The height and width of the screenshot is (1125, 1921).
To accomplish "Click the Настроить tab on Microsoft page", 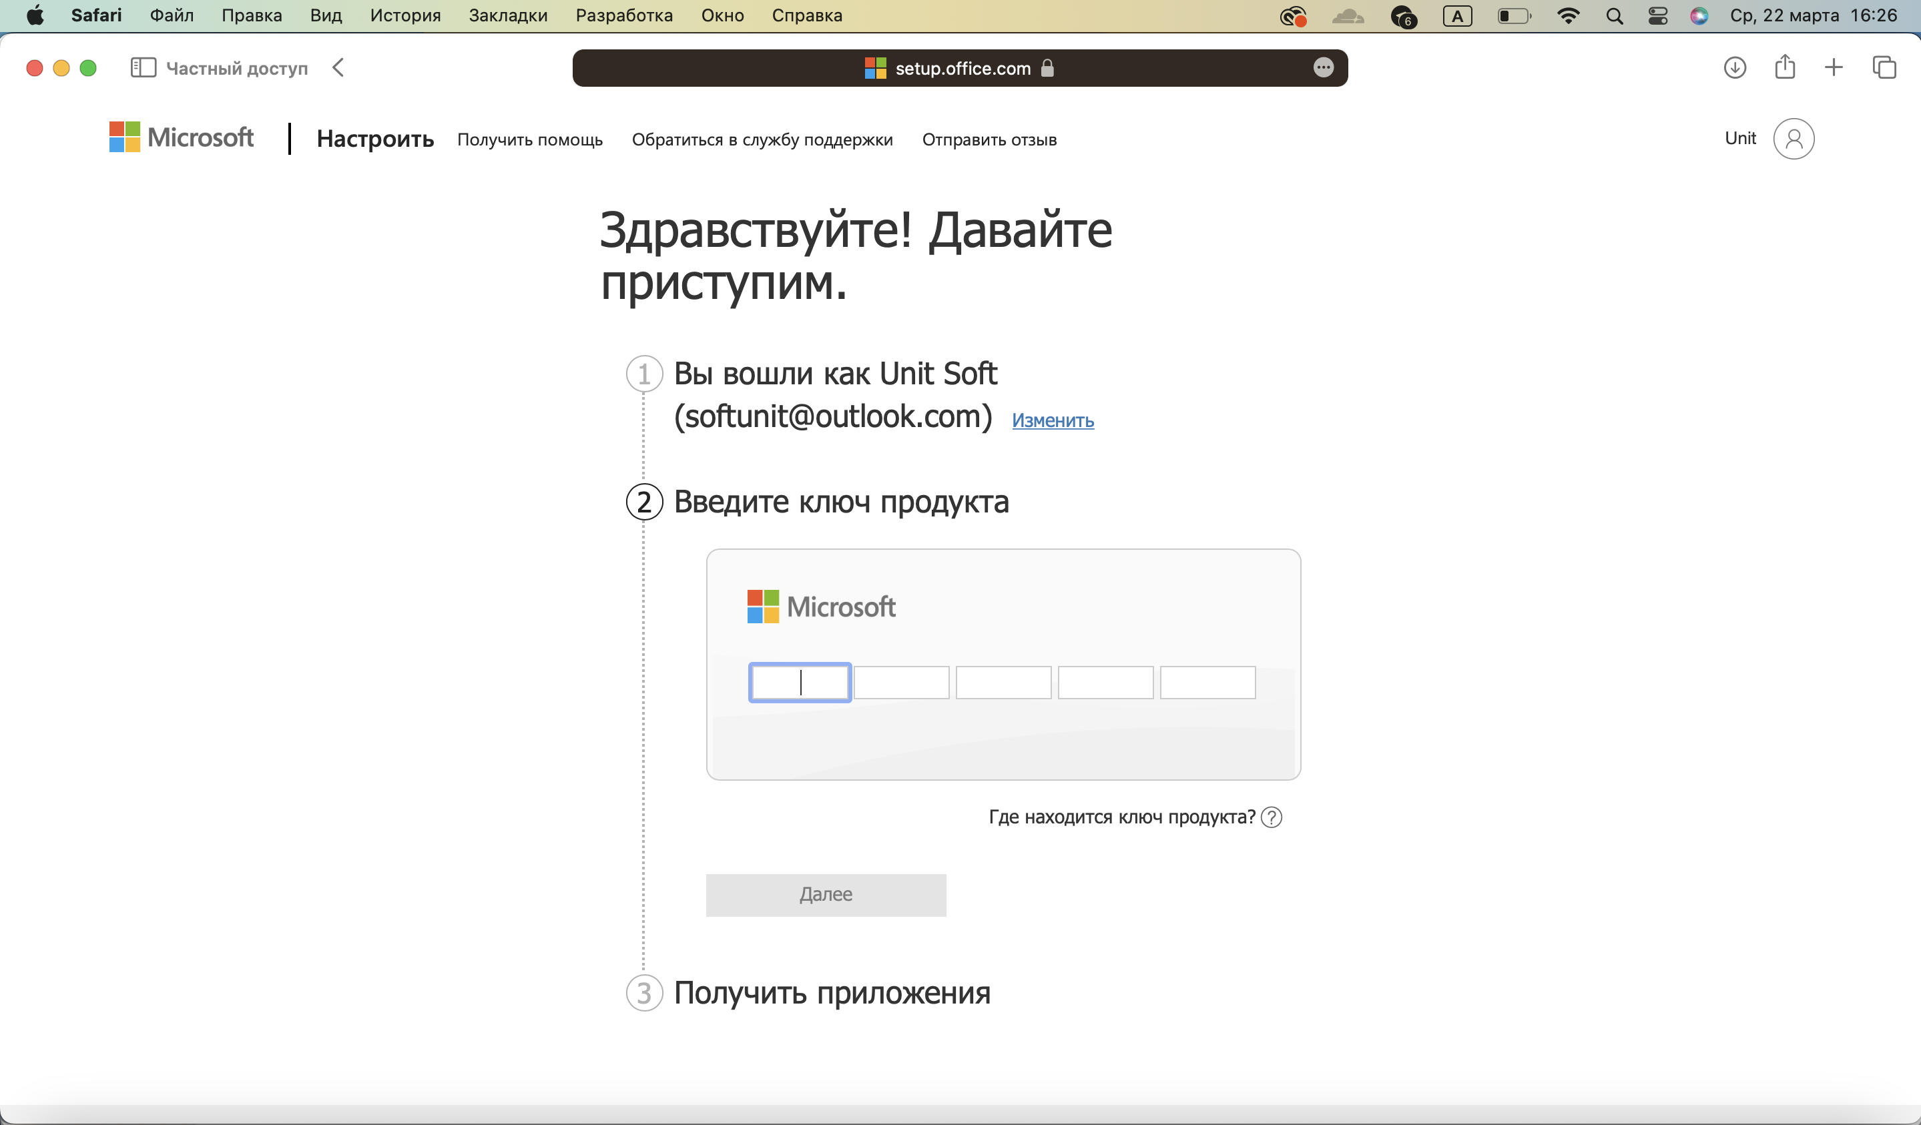I will [x=375, y=139].
